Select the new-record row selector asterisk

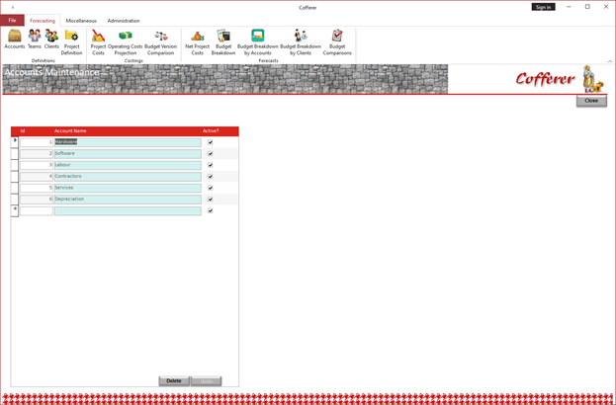pyautogui.click(x=15, y=210)
